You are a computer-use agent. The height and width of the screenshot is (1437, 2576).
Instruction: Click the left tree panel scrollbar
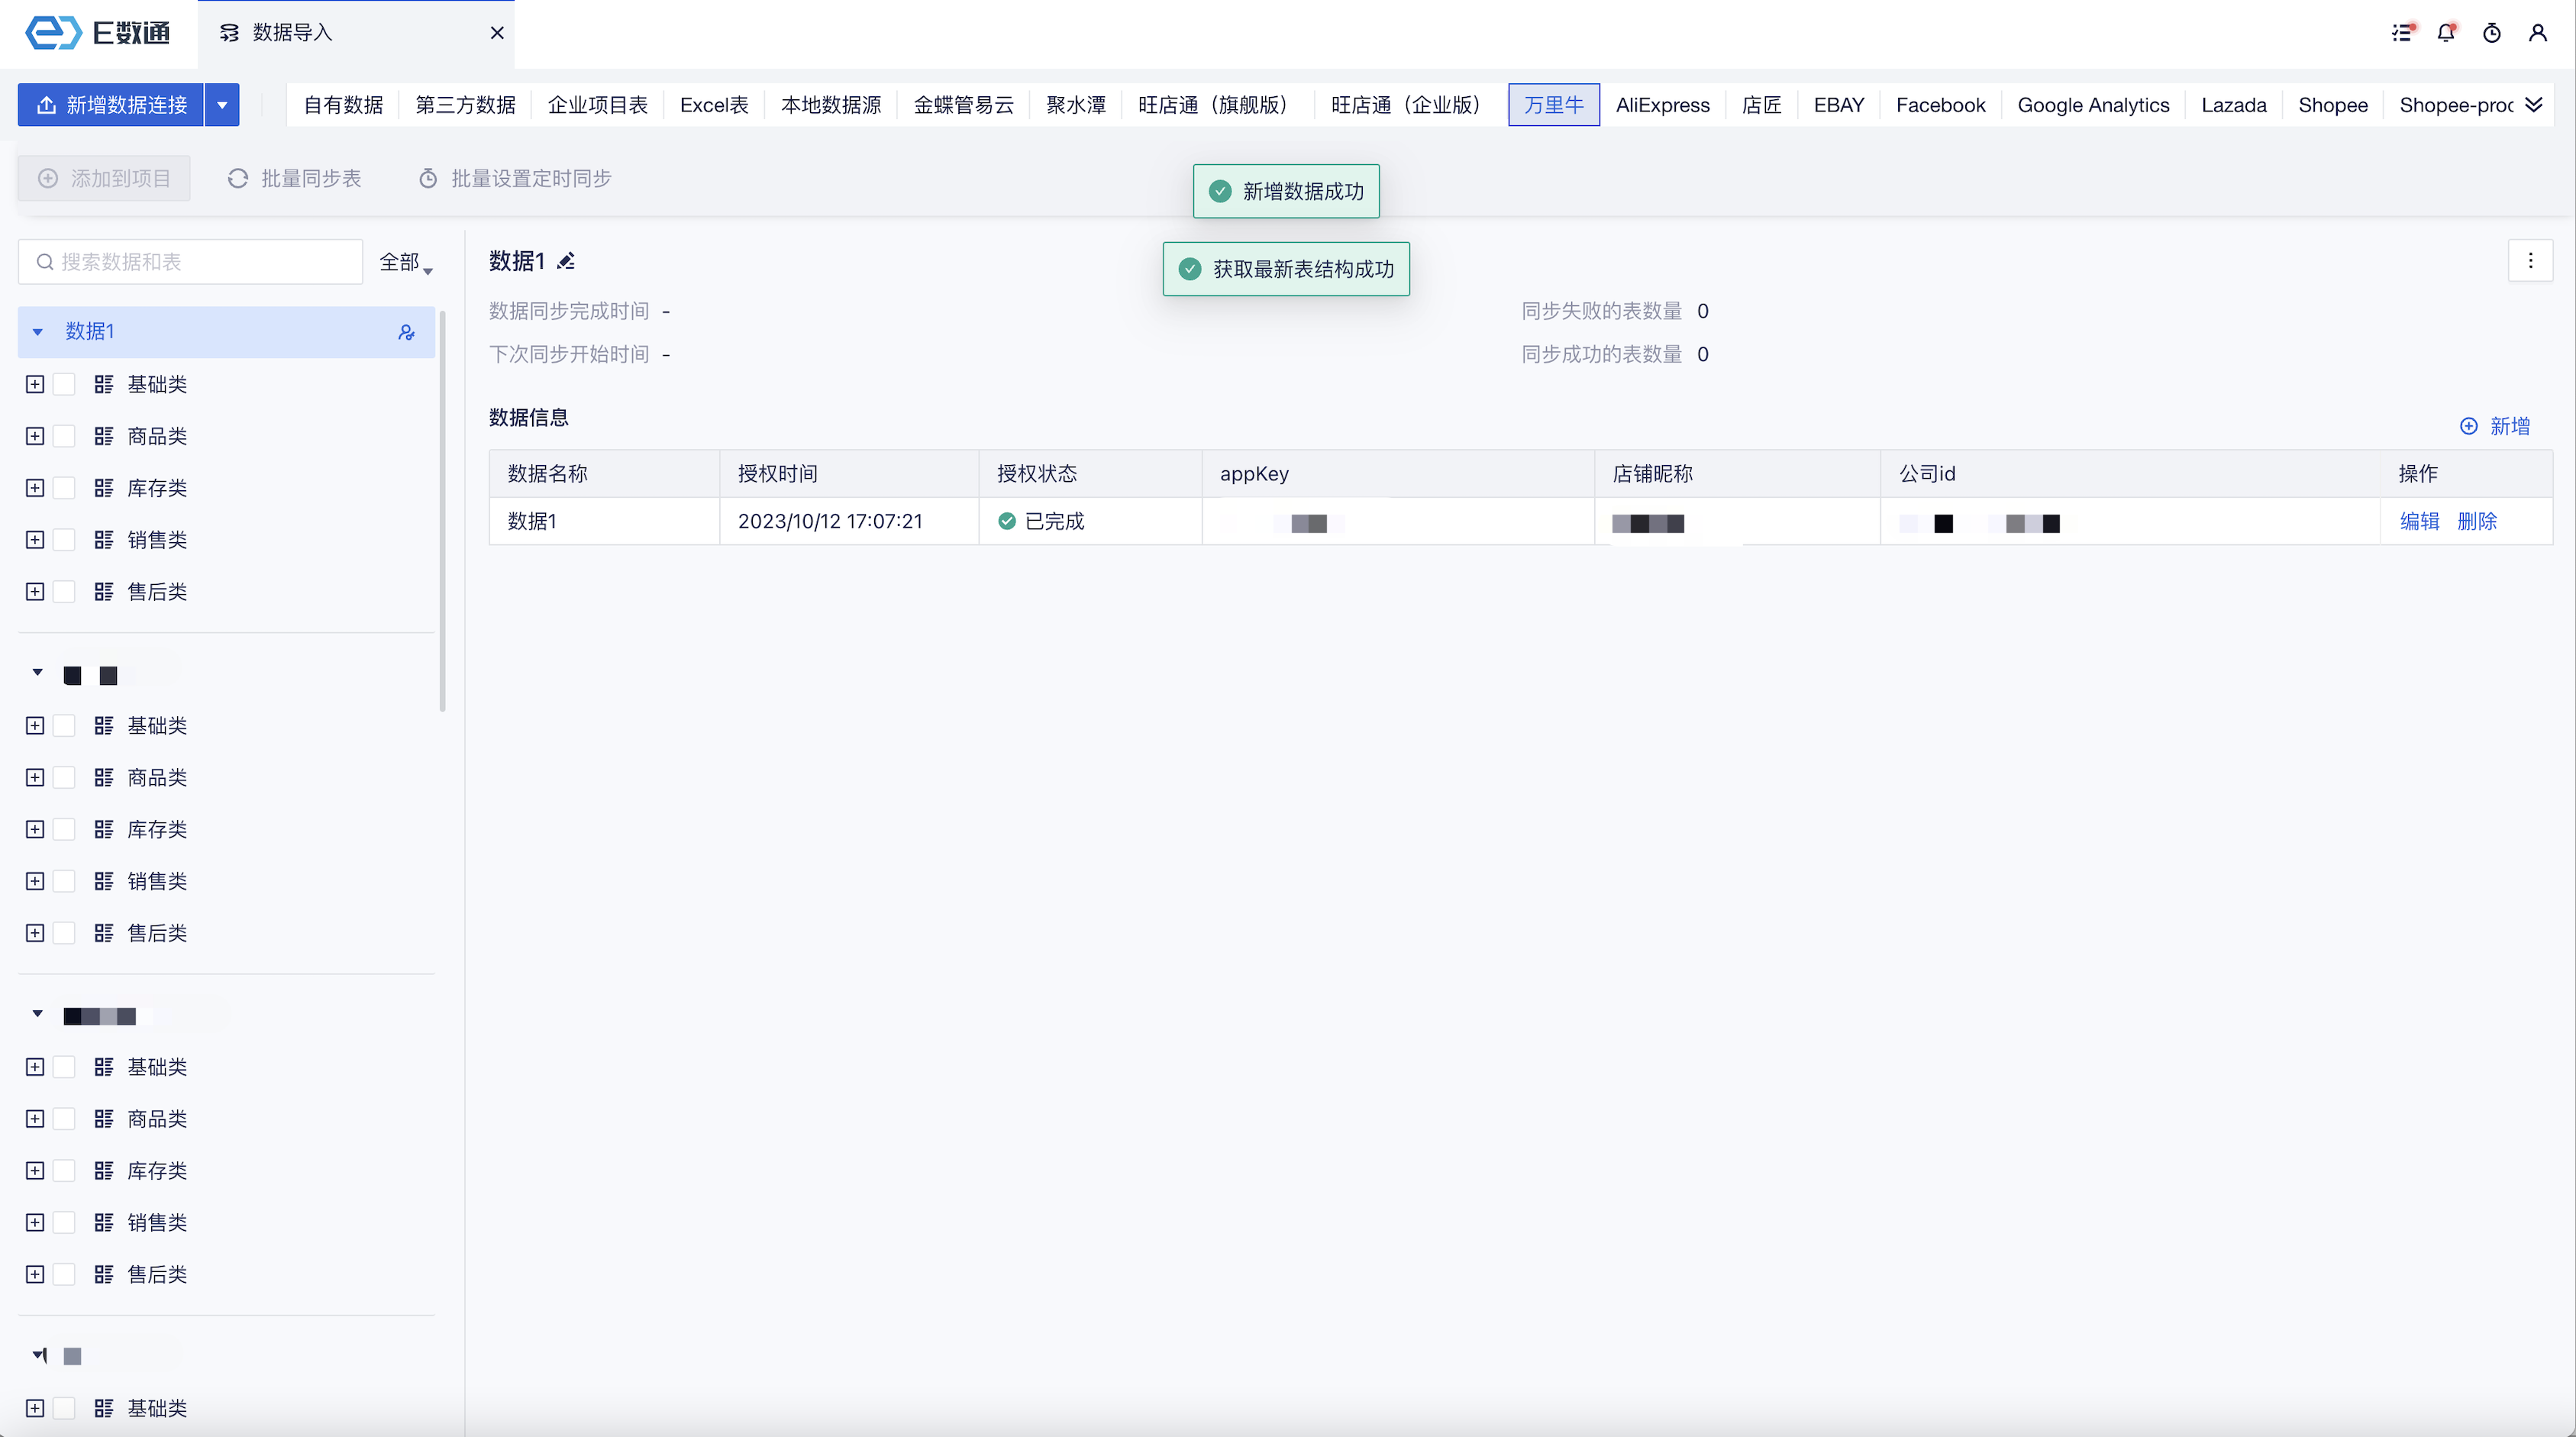[x=442, y=510]
